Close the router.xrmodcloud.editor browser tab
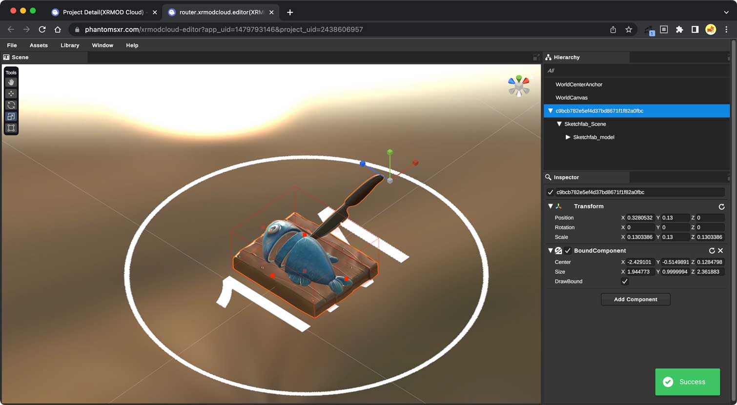This screenshot has height=405, width=737. click(x=271, y=12)
